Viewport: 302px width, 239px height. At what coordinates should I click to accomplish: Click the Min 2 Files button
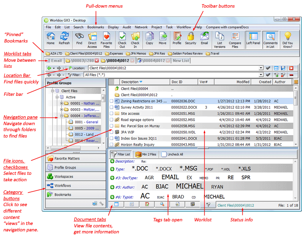coord(146,154)
